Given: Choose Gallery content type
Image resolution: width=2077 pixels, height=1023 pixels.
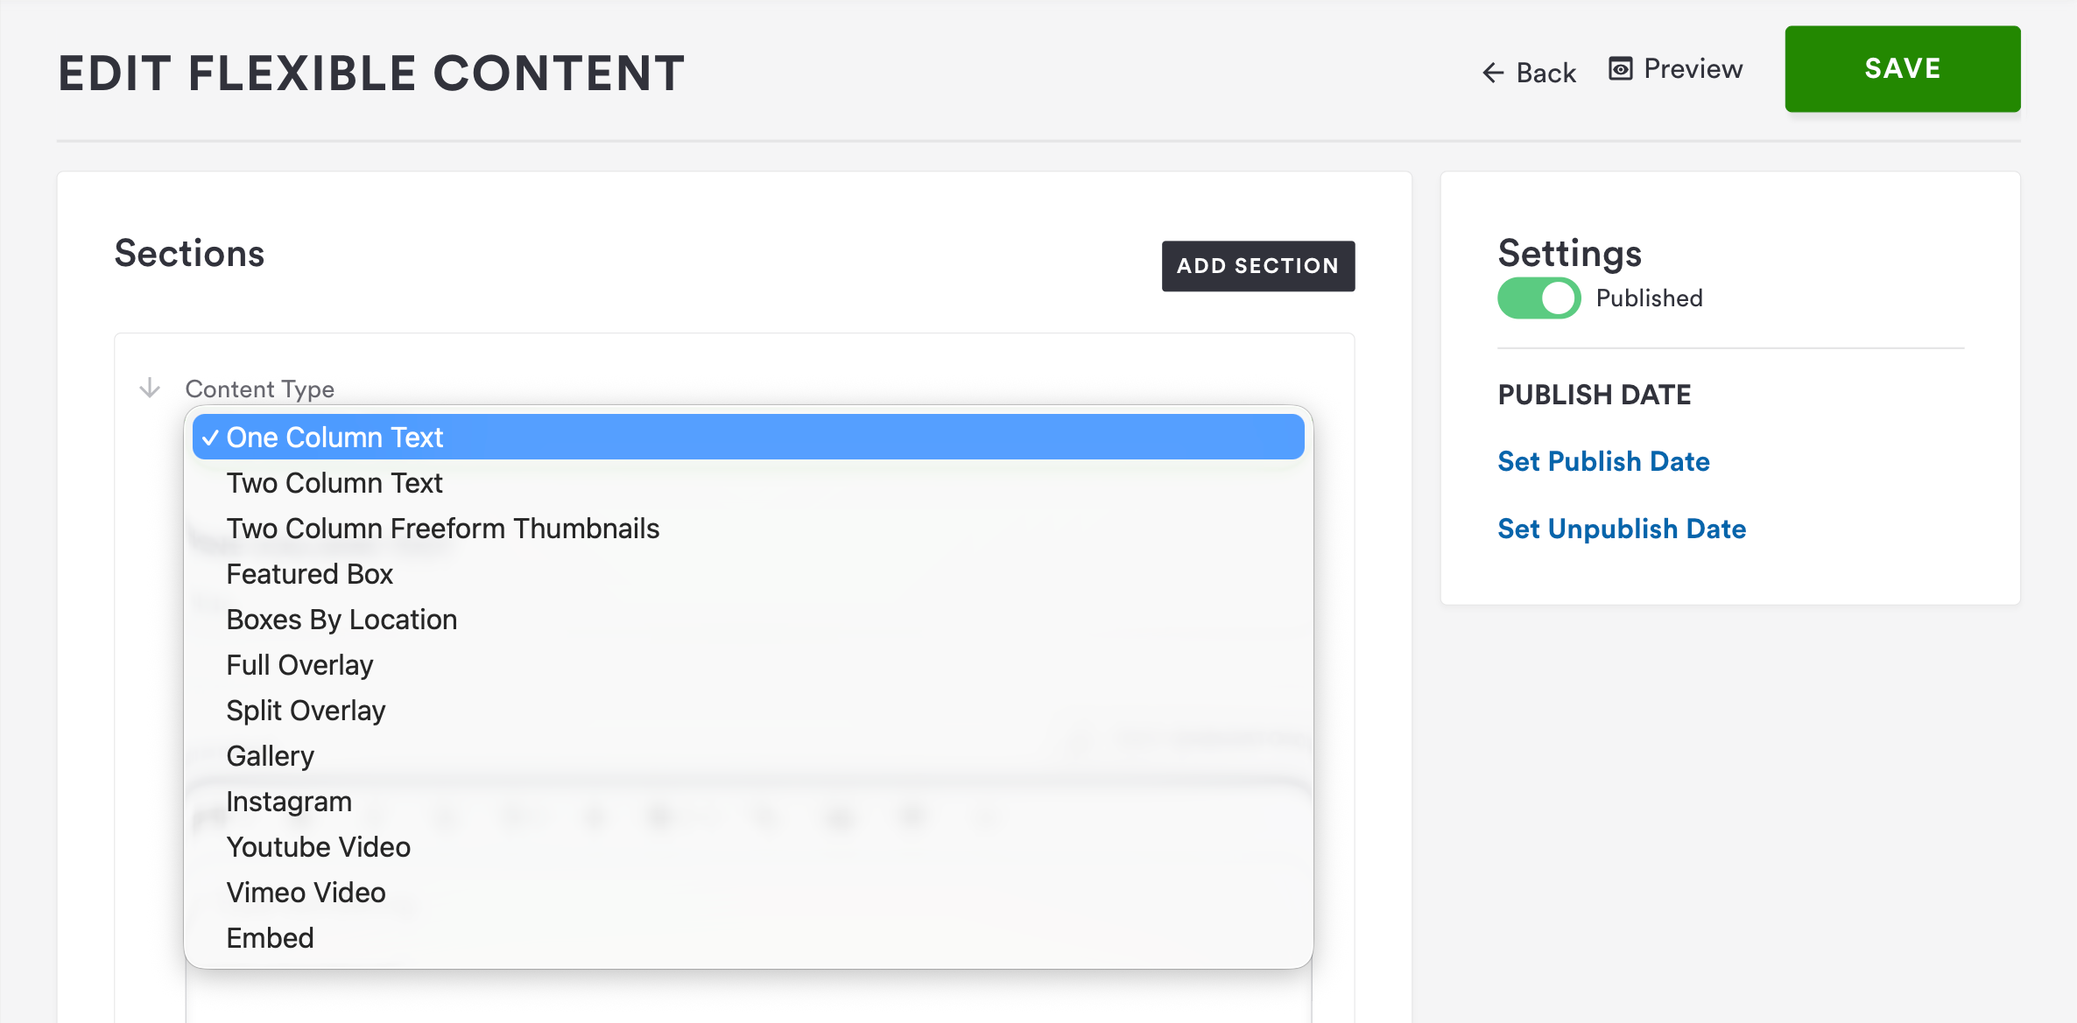Looking at the screenshot, I should tap(270, 756).
